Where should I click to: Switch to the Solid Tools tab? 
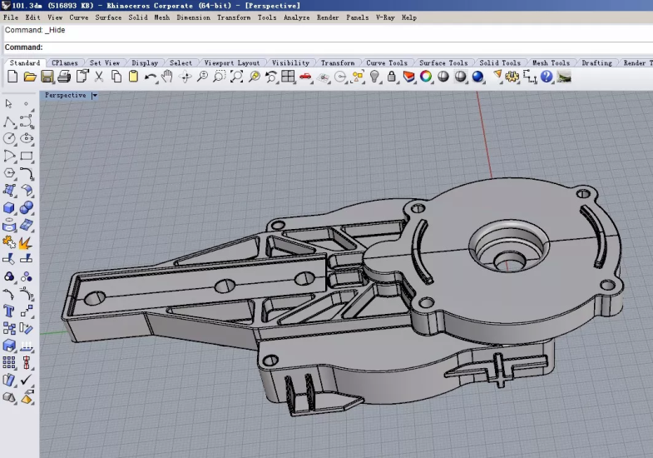coord(500,63)
